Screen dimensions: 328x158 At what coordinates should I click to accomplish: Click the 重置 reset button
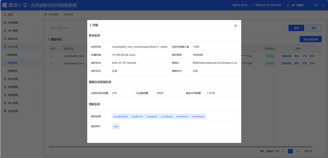coord(314,28)
